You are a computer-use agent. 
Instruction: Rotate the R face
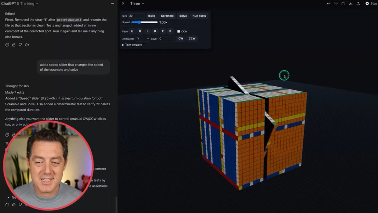(x=155, y=31)
